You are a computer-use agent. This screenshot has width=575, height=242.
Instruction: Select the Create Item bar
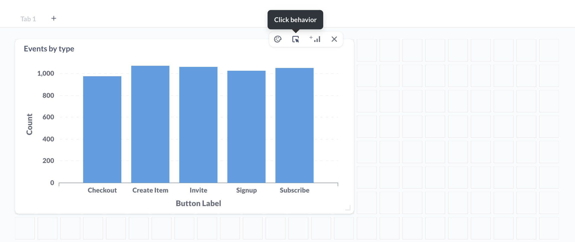(x=150, y=124)
